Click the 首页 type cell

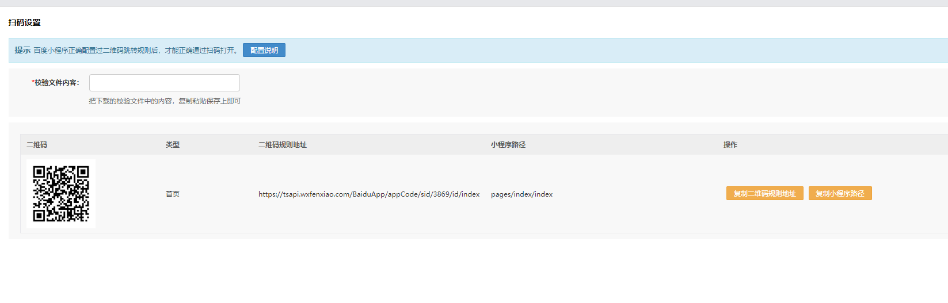[x=173, y=194]
